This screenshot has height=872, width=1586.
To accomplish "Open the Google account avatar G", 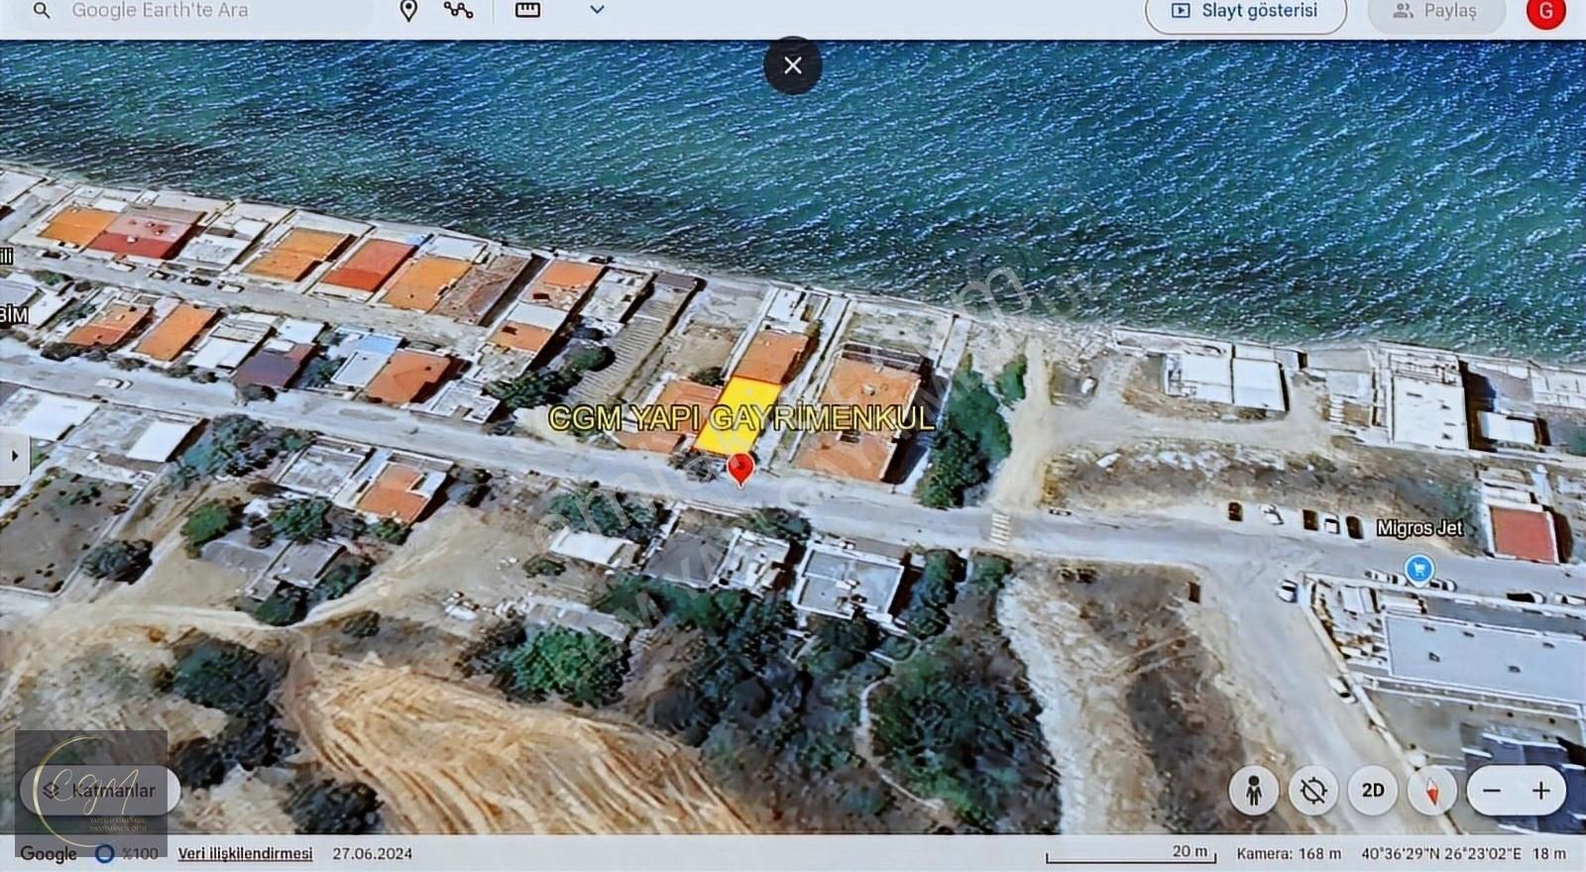I will [1545, 12].
